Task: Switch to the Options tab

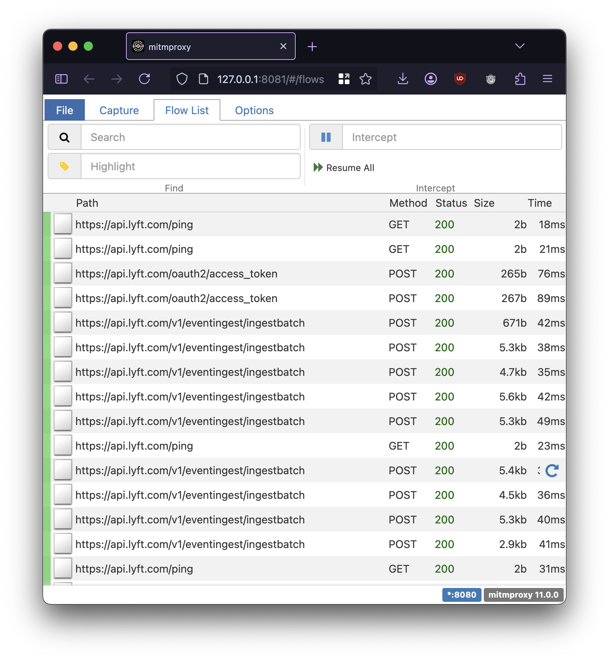Action: point(254,110)
